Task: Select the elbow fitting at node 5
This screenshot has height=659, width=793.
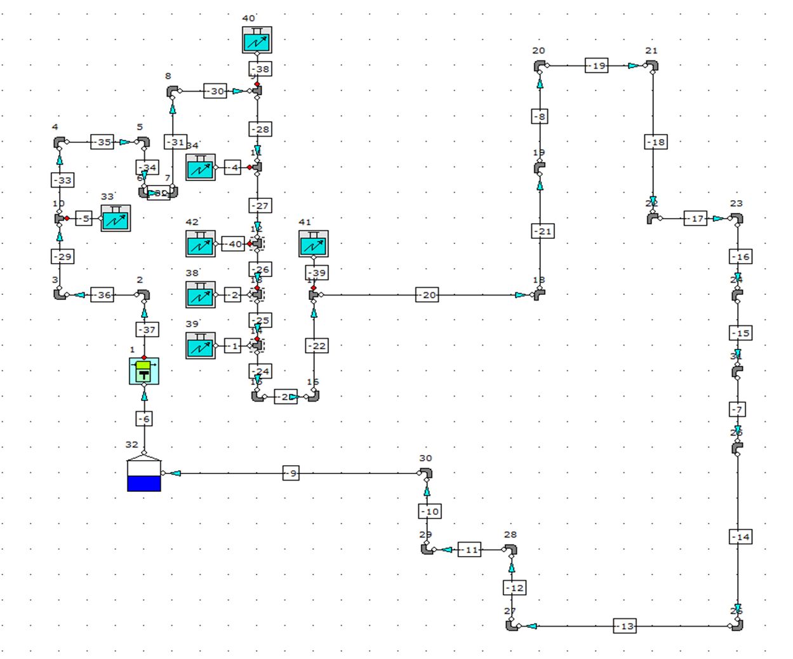Action: coord(144,142)
